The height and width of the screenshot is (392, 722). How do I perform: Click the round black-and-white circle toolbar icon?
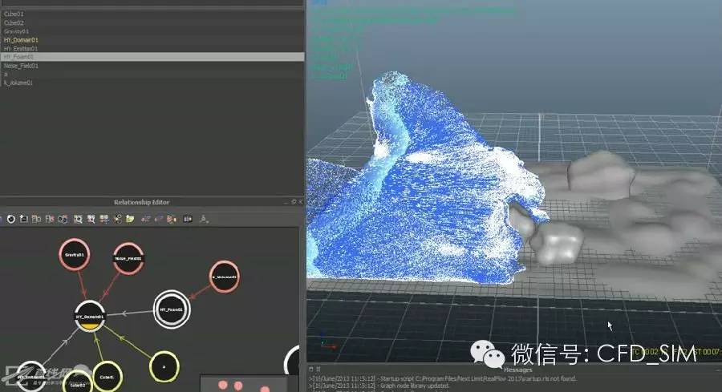click(x=11, y=219)
